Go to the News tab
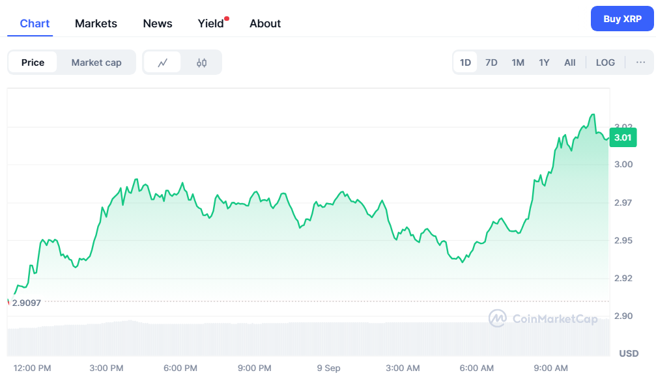This screenshot has height=373, width=656. click(158, 23)
